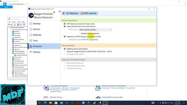Expand Bluetooth node in Device Manager
The image size is (187, 105).
point(11,34)
